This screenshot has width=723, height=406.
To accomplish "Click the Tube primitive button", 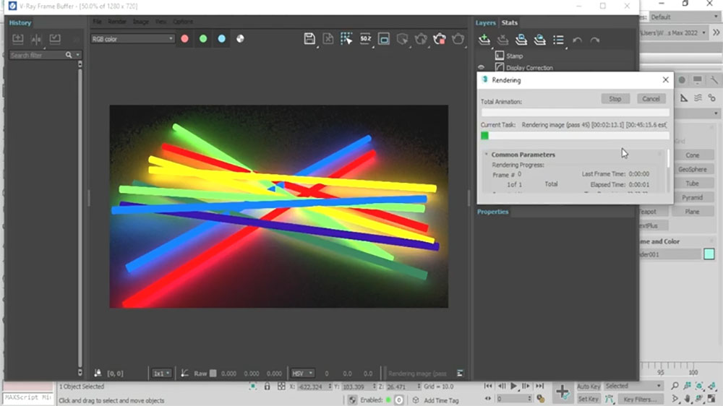I will [692, 183].
